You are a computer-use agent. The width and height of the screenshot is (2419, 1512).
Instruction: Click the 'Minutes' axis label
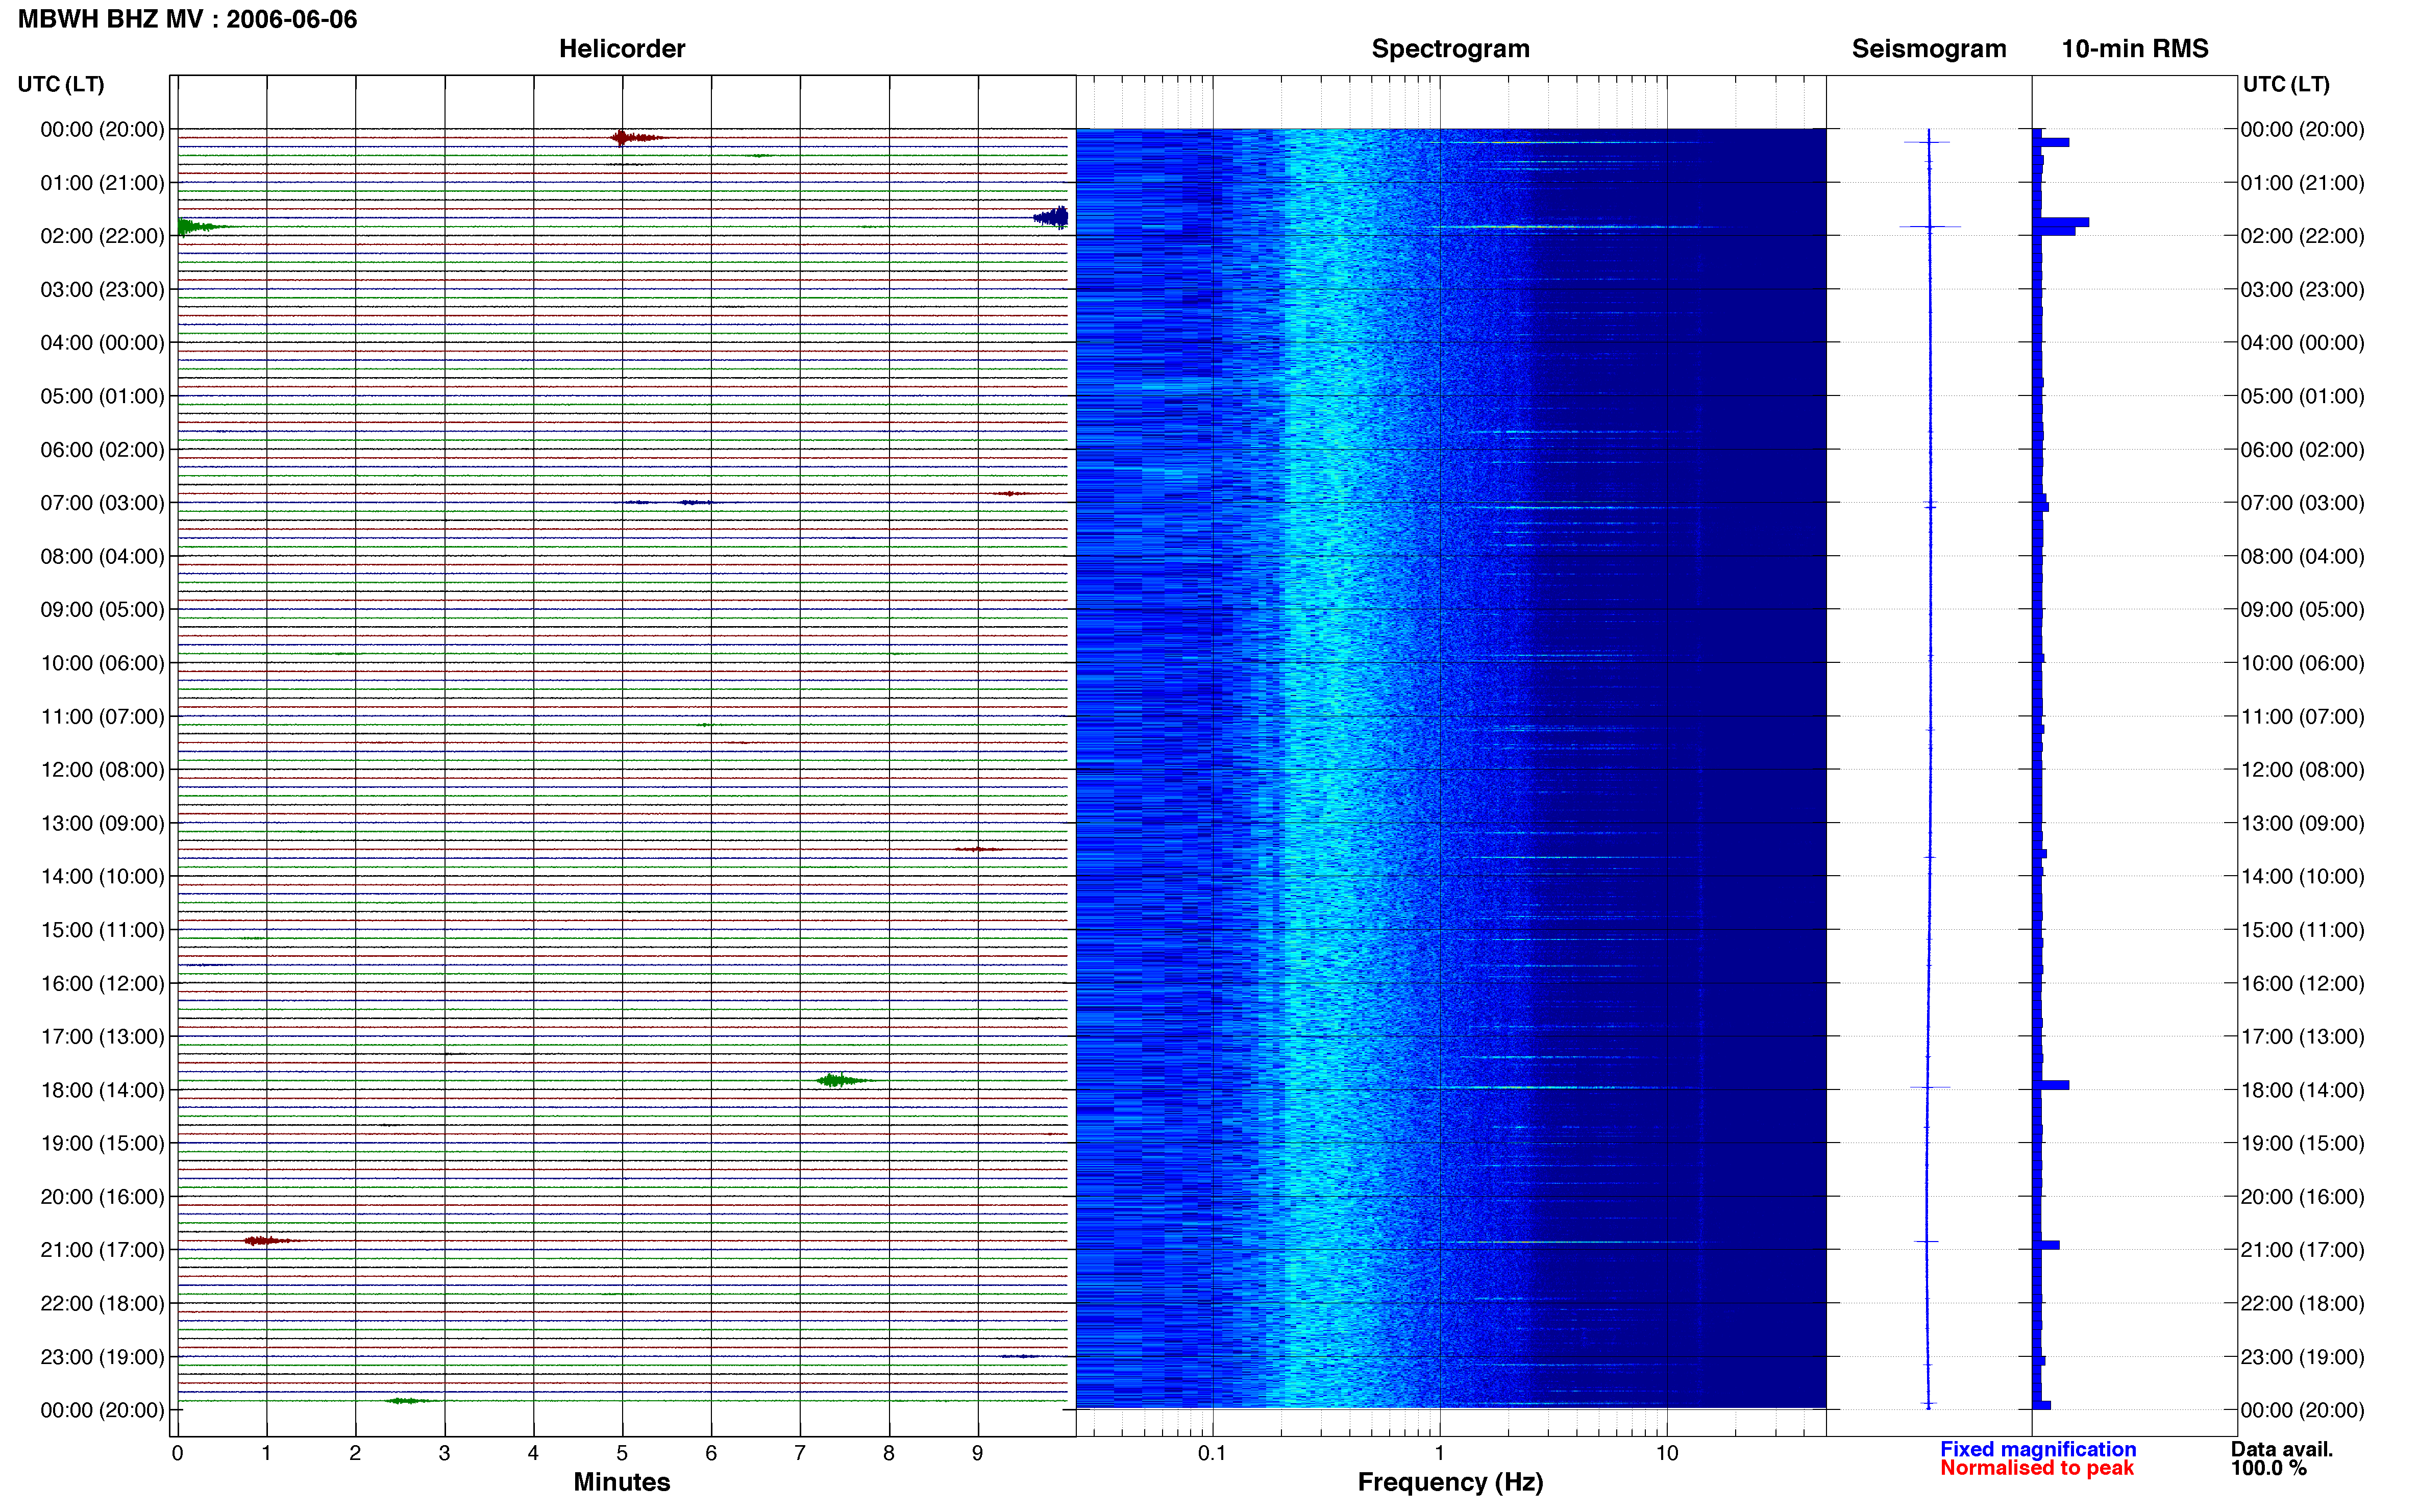(x=621, y=1482)
